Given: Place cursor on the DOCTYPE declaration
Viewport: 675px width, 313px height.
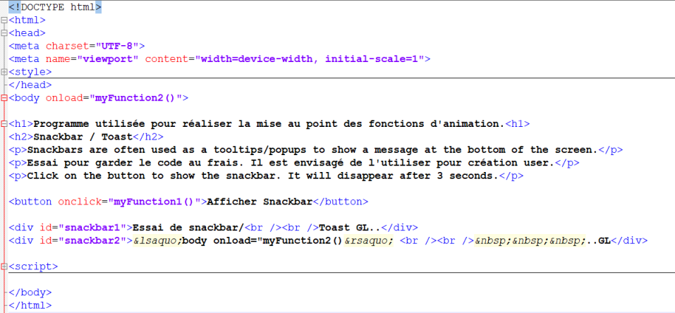Looking at the screenshot, I should tap(55, 7).
